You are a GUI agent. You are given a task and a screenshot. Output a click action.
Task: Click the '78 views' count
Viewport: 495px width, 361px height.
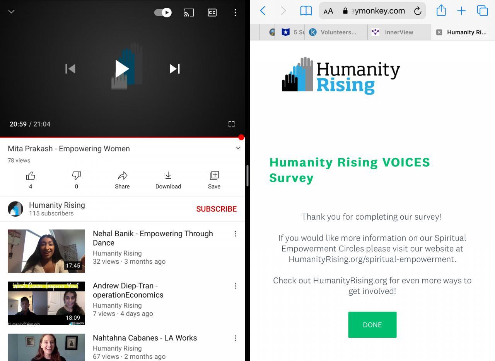click(x=19, y=160)
